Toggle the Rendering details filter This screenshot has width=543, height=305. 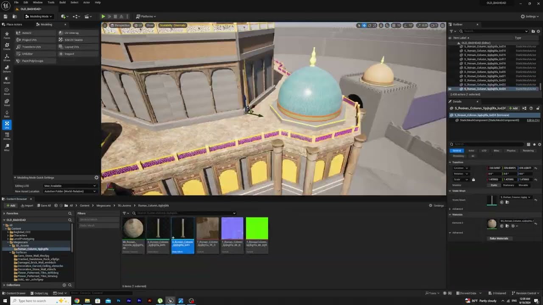point(528,150)
